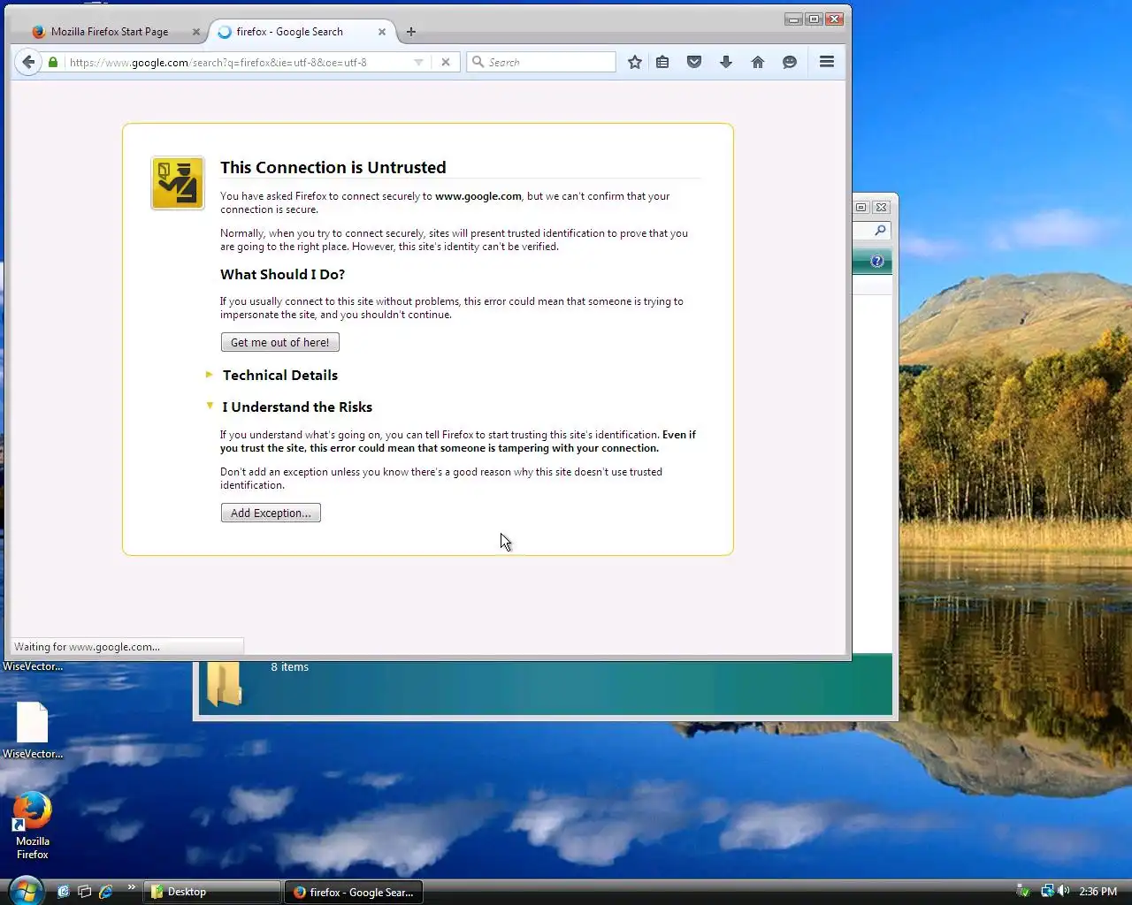Click the Add Exception... button
Image resolution: width=1132 pixels, height=905 pixels.
click(271, 513)
